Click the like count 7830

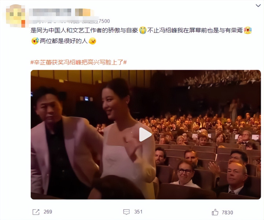(x=227, y=213)
